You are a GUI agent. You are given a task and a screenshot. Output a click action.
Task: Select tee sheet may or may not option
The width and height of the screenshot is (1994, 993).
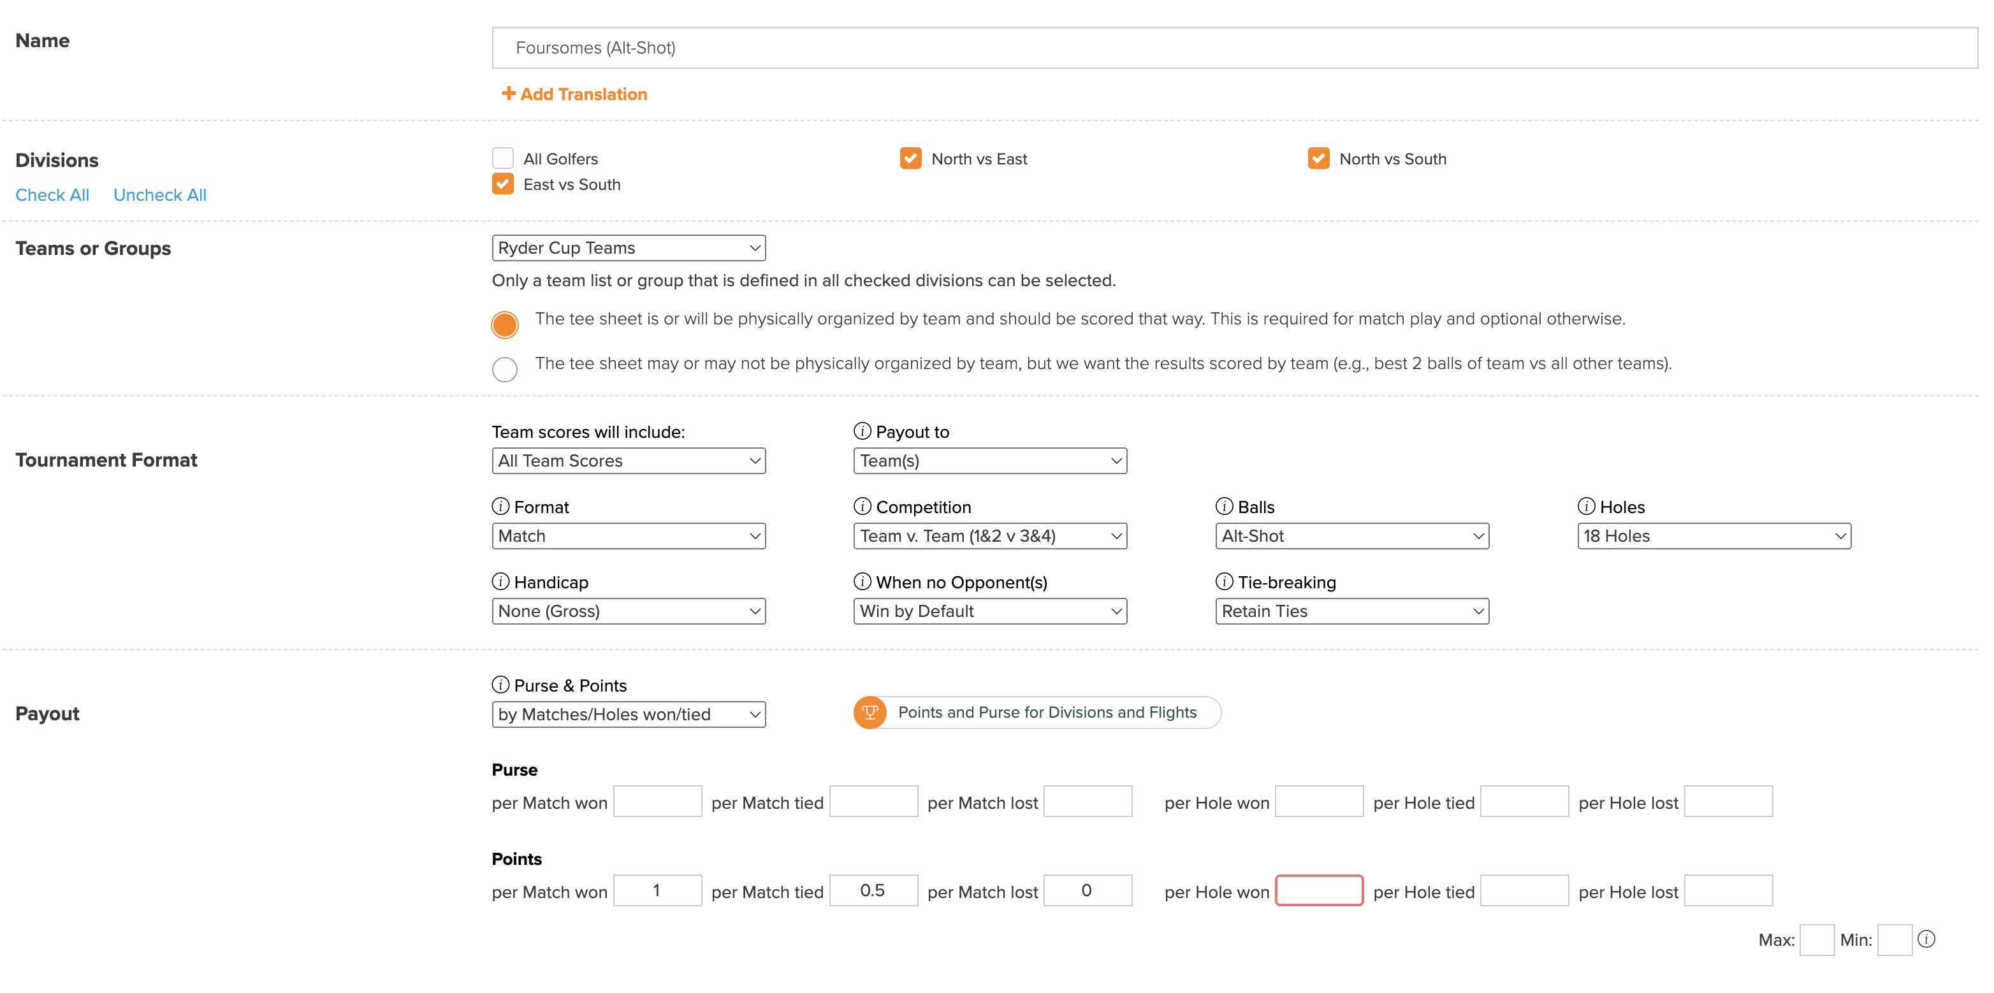coord(505,369)
